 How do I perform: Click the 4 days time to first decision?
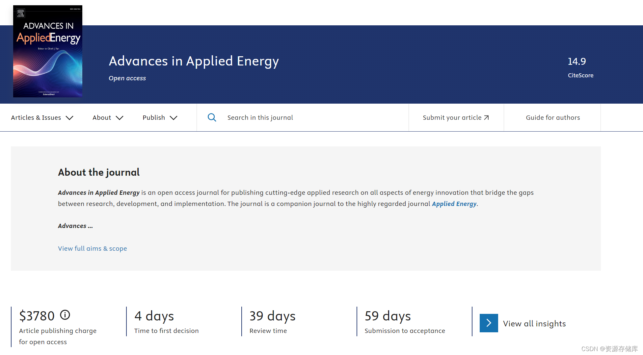pos(154,316)
